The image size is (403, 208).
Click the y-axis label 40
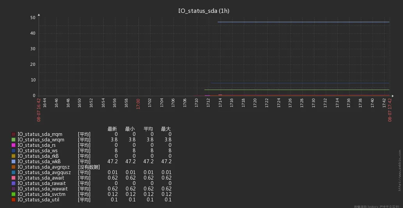(33, 33)
